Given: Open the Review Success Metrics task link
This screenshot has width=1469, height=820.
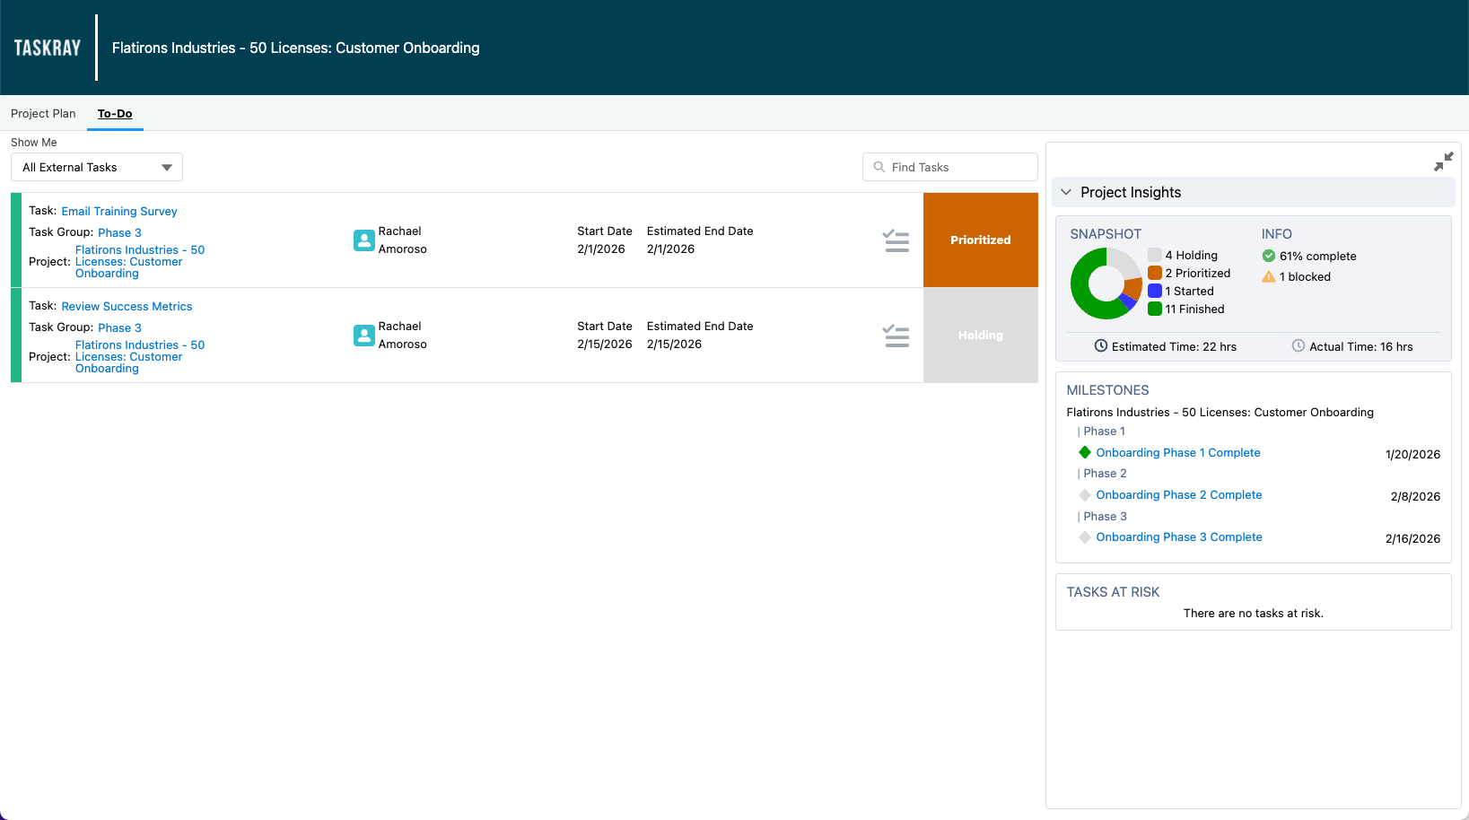Looking at the screenshot, I should 127,307.
